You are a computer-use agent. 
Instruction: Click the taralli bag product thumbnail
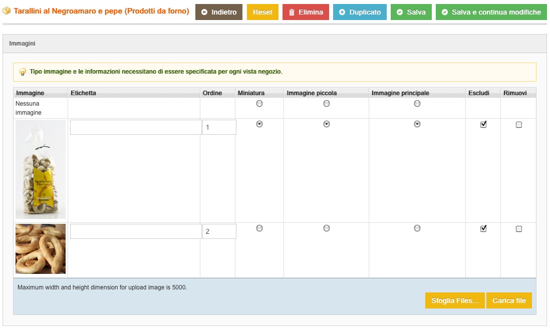pyautogui.click(x=41, y=169)
